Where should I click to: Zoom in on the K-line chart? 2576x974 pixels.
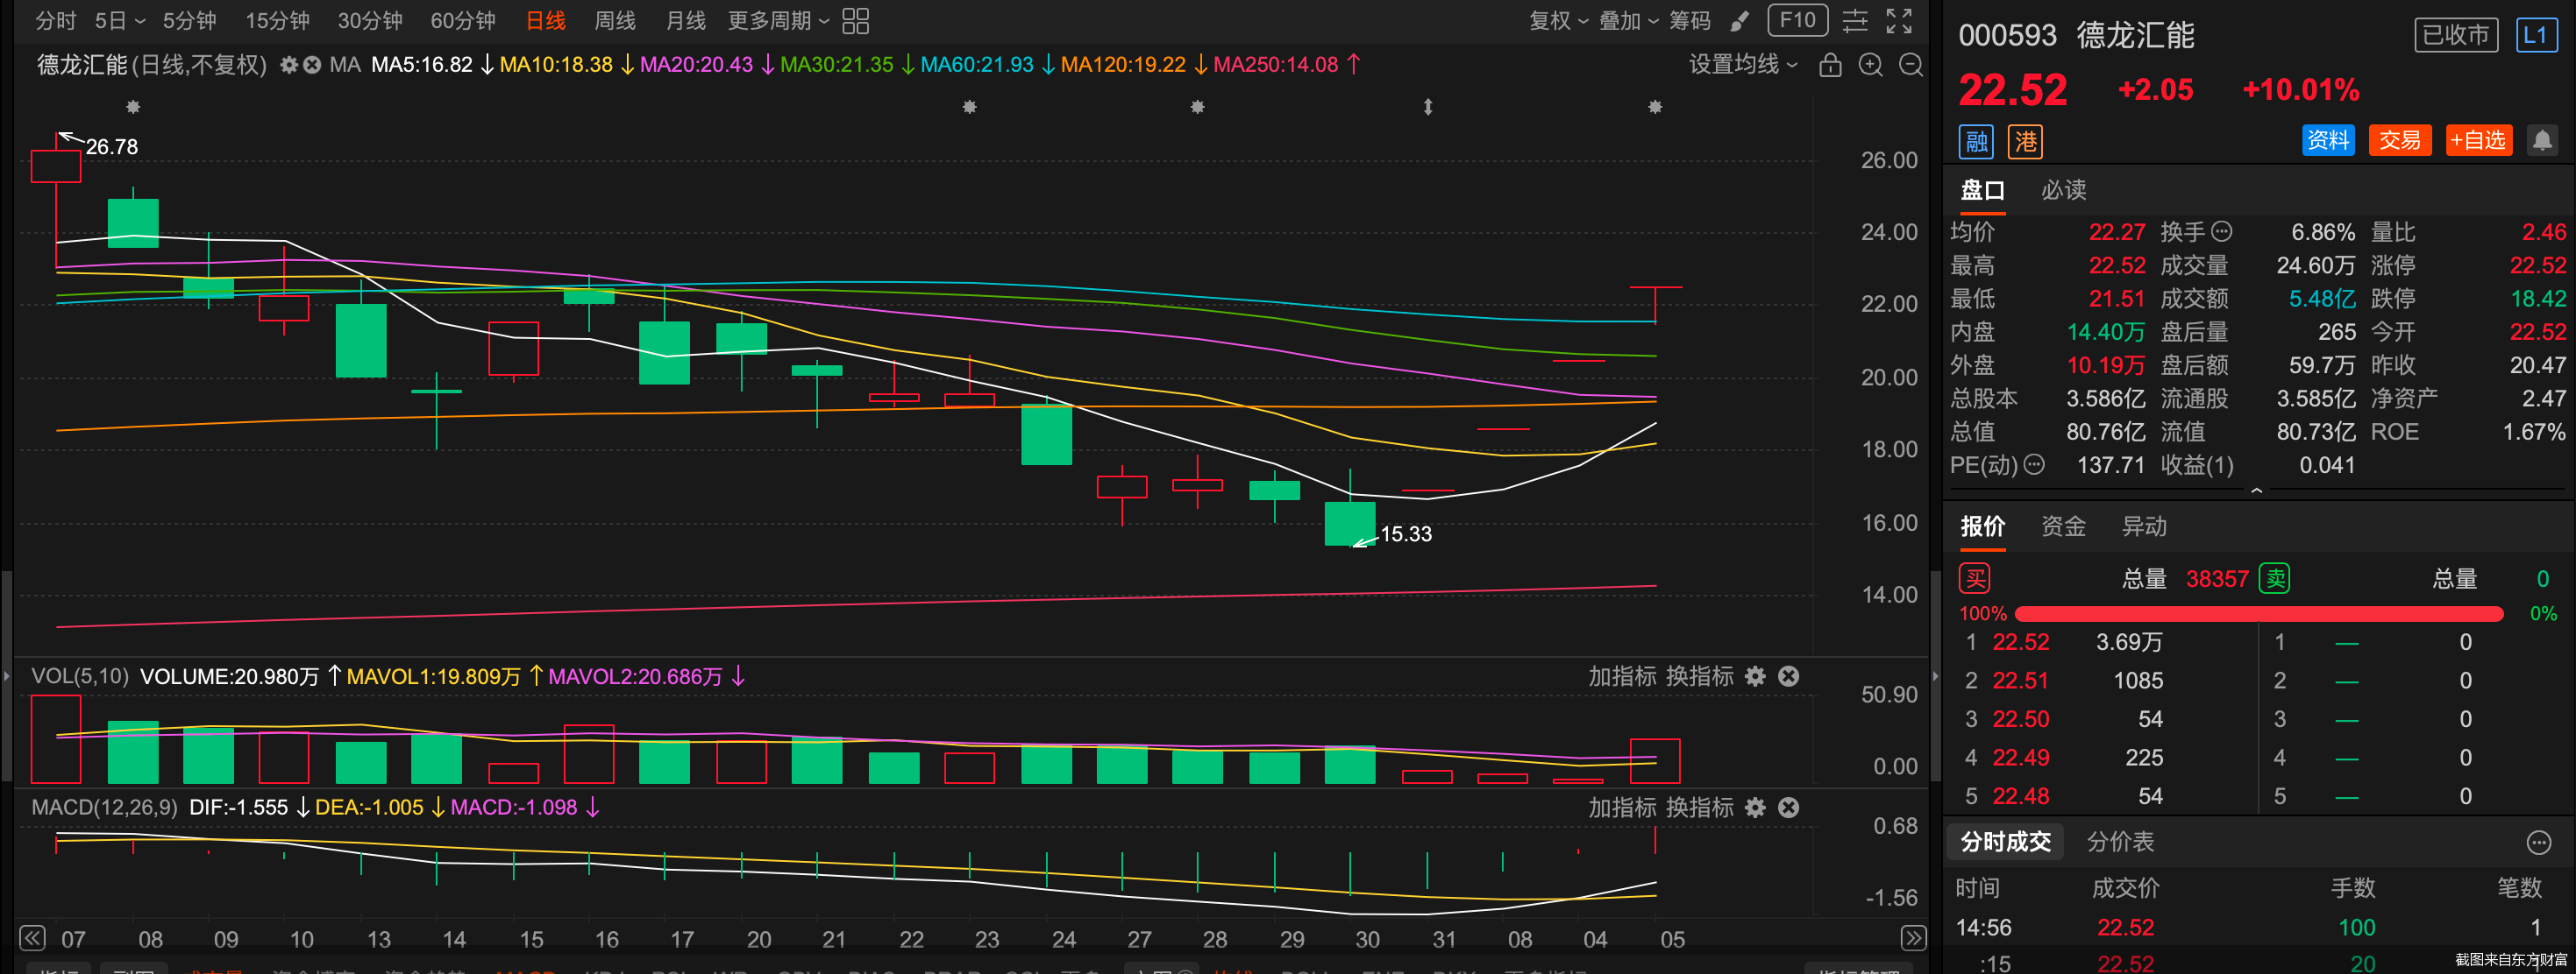(x=1870, y=65)
